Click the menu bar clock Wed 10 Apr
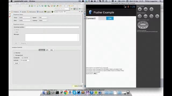 (137, 1)
